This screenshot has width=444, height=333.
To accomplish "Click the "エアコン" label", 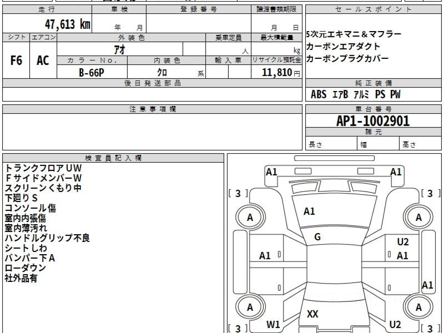I will click(x=43, y=37).
